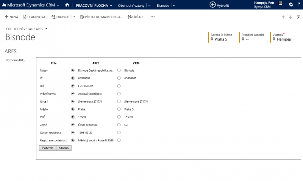Click lock icon under Primární kontakt
The image size is (303, 181).
(x=243, y=39)
